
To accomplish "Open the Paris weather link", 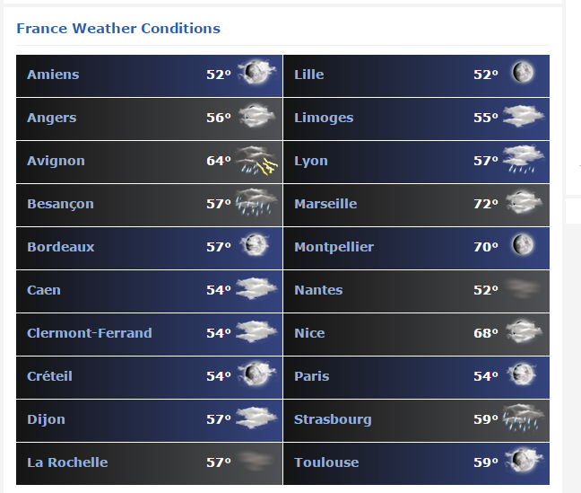I will [x=312, y=376].
